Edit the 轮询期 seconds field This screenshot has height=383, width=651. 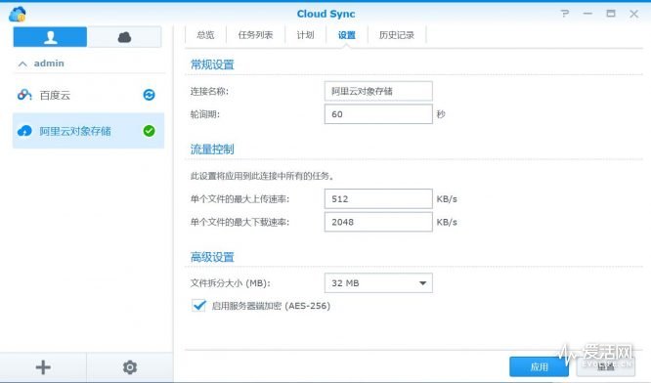click(x=378, y=114)
